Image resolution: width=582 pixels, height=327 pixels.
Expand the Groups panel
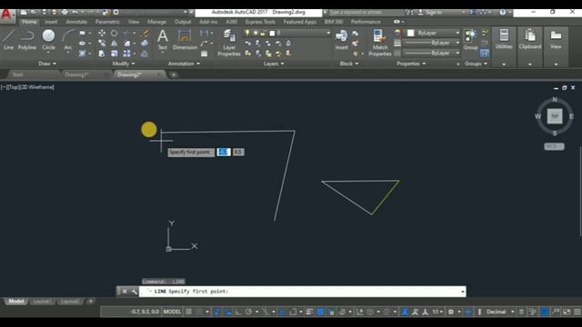tap(476, 64)
